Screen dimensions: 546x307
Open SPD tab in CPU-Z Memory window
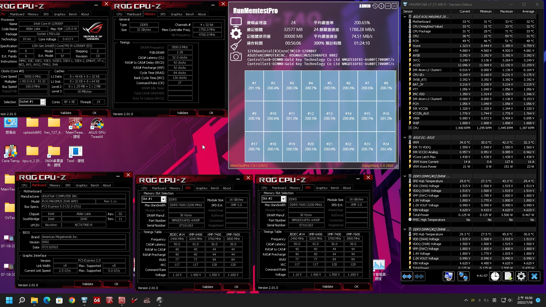(x=163, y=14)
